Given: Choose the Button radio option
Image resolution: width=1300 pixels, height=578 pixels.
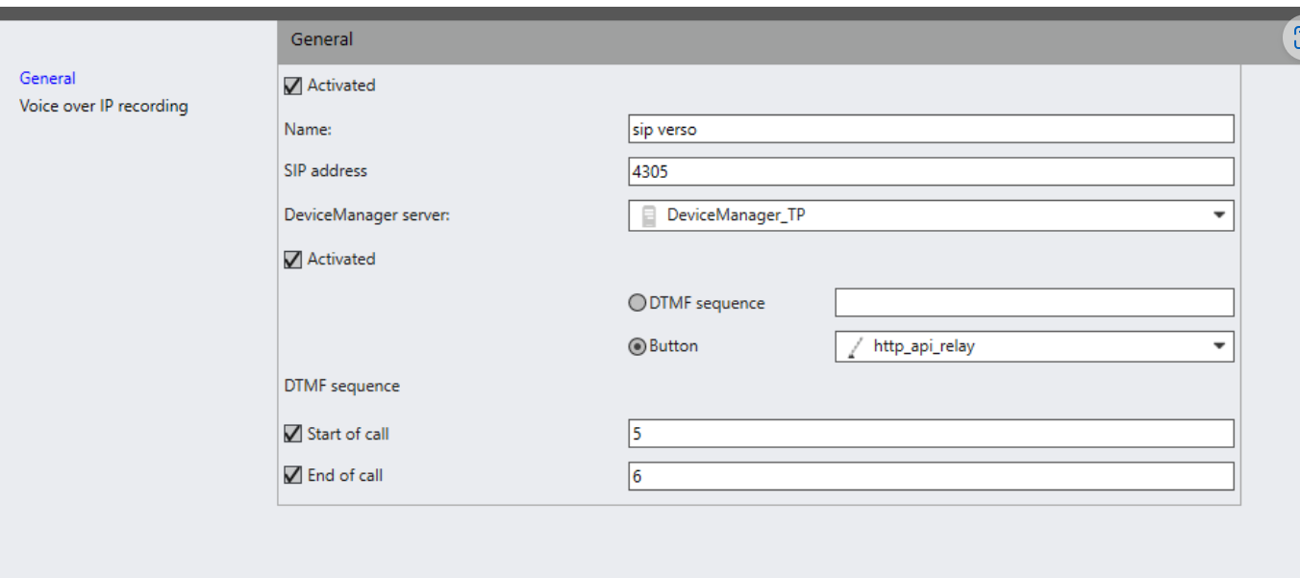Looking at the screenshot, I should click(x=637, y=346).
